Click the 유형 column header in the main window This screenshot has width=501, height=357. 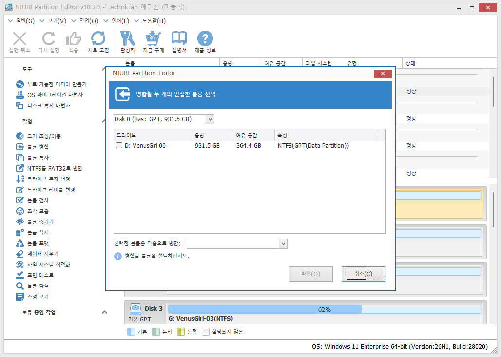coord(373,63)
